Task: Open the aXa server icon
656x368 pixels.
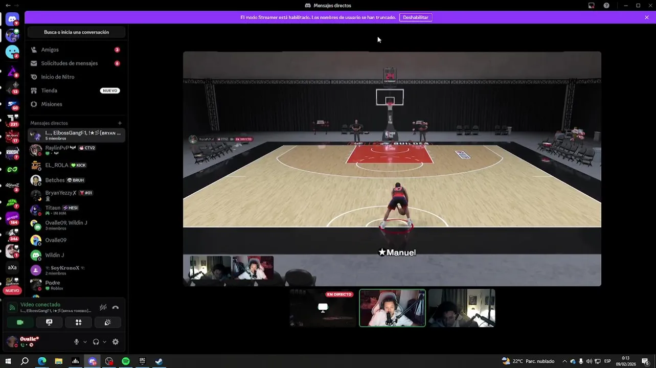Action: click(x=12, y=267)
